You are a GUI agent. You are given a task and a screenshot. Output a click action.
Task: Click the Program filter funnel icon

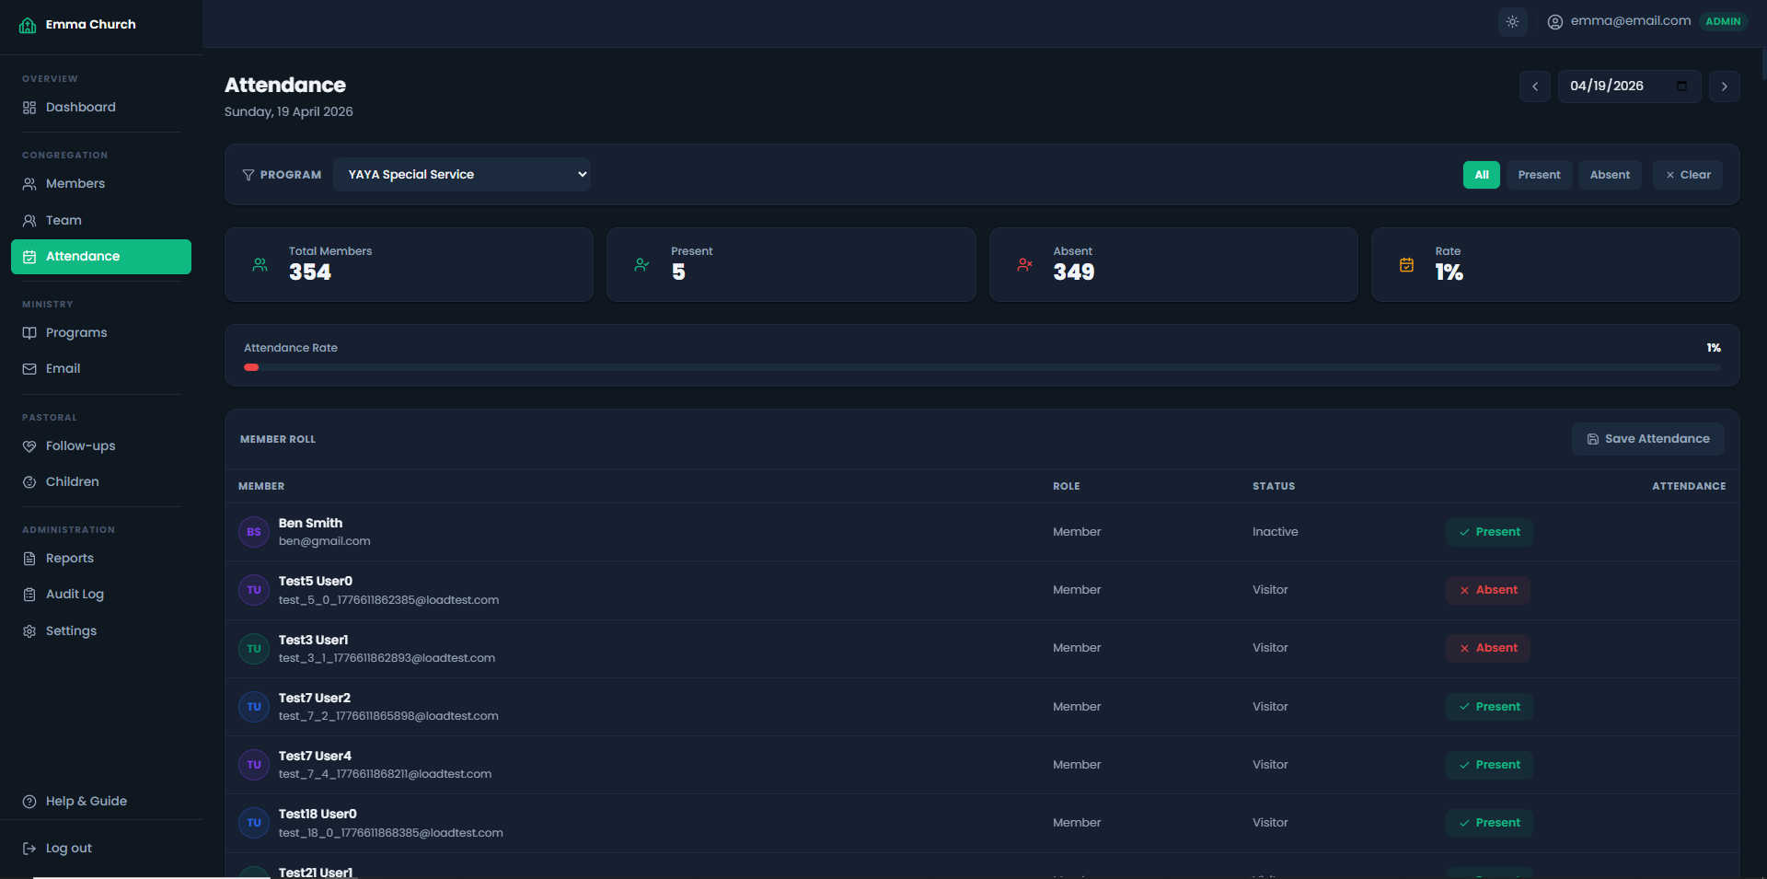pos(248,175)
